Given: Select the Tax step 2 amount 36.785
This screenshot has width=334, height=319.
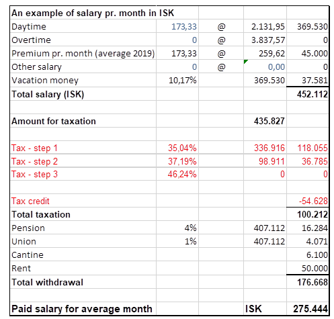Looking at the screenshot, I should pyautogui.click(x=308, y=161).
